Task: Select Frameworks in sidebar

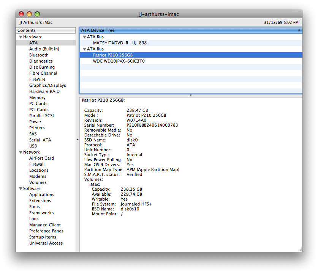Action: [41, 213]
